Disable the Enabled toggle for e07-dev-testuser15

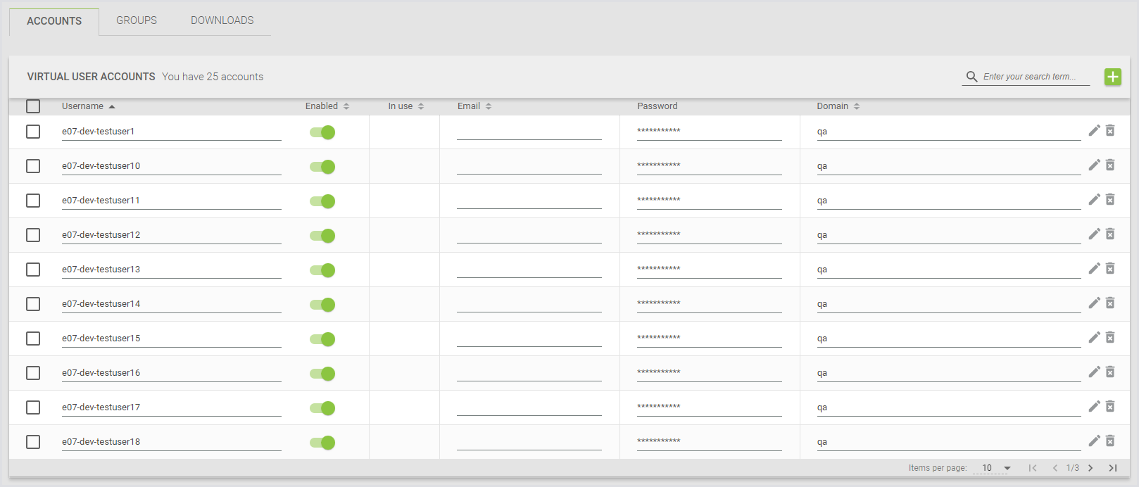[322, 339]
